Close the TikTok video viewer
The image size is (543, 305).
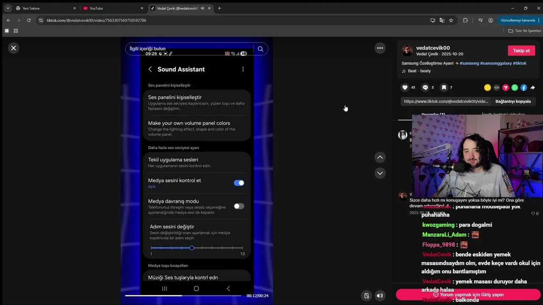14,48
